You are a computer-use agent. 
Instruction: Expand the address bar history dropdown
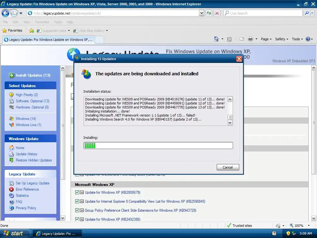coord(202,13)
